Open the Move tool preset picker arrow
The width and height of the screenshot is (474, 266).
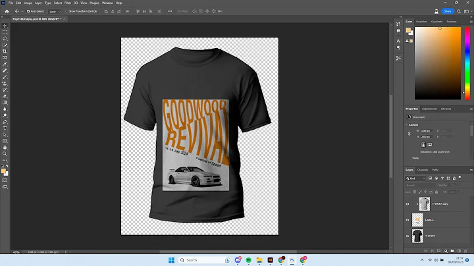coord(22,11)
